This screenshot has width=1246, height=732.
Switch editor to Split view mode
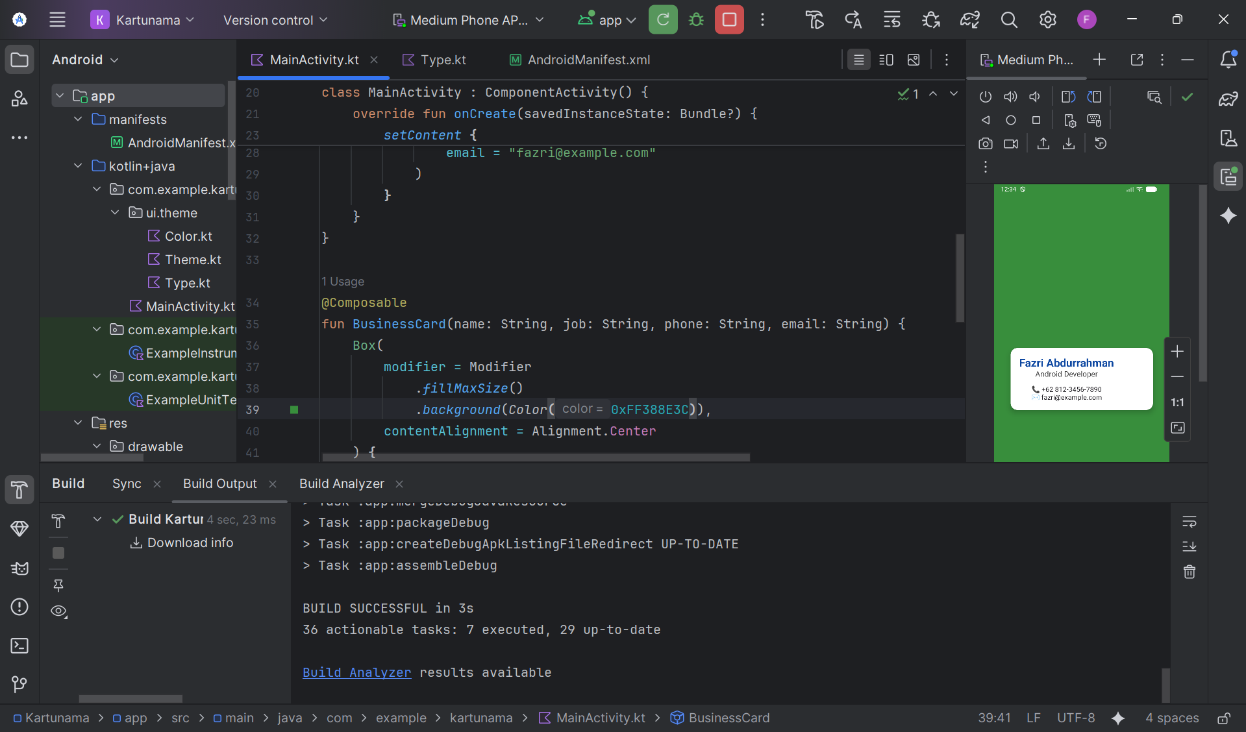click(886, 60)
